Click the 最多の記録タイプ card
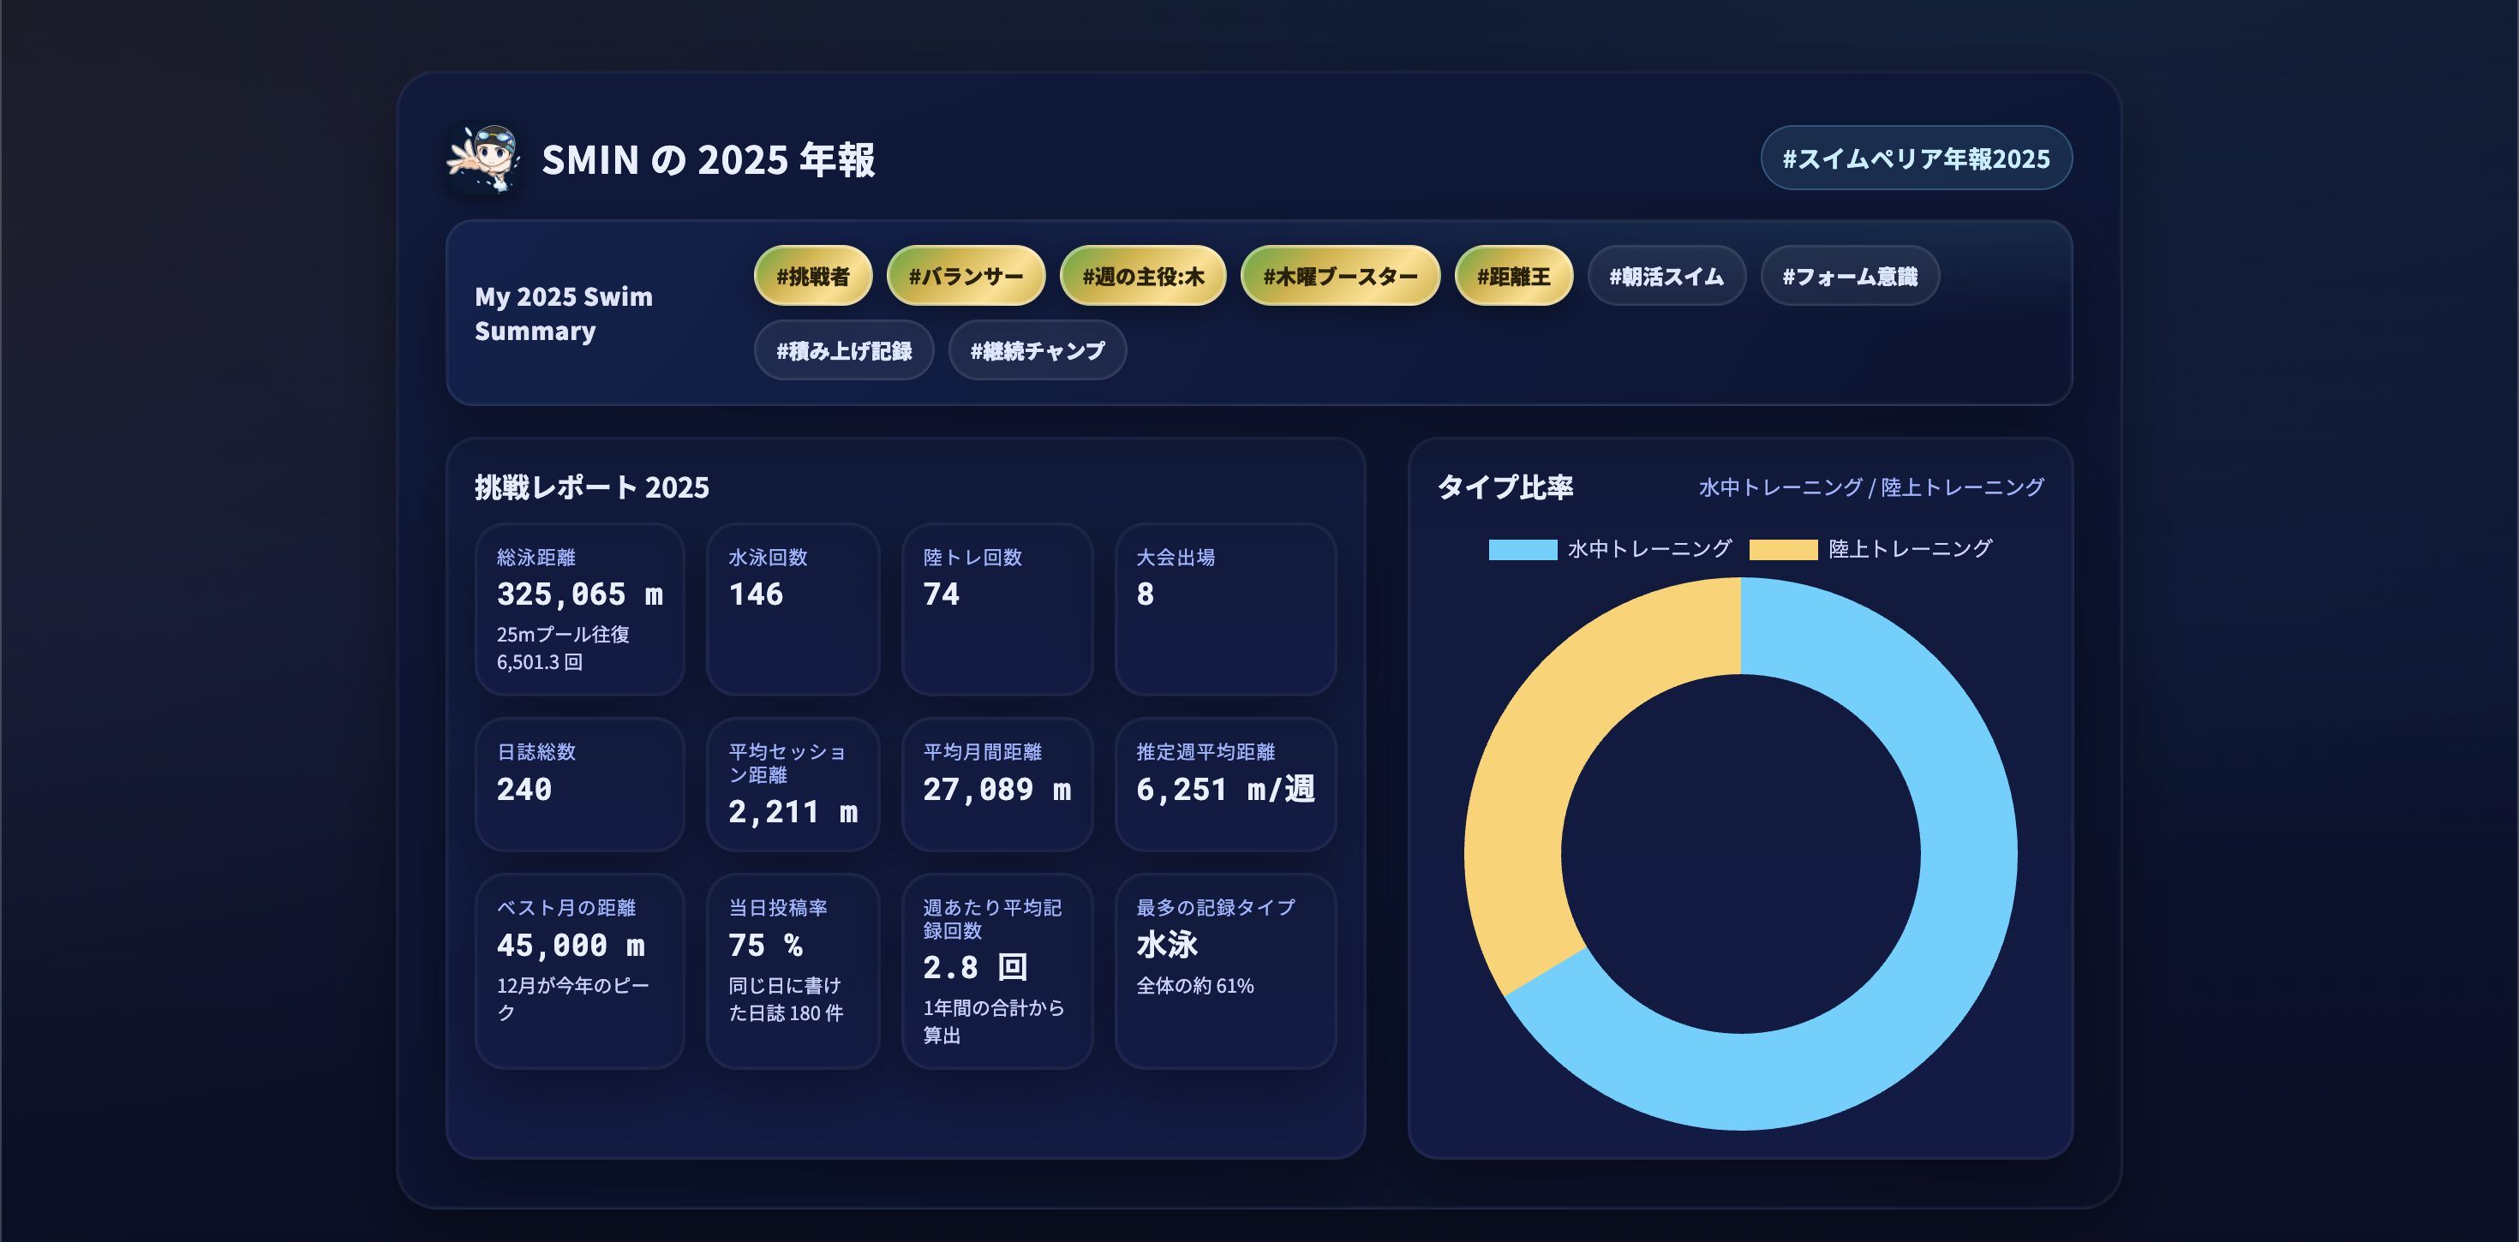 coord(1224,970)
